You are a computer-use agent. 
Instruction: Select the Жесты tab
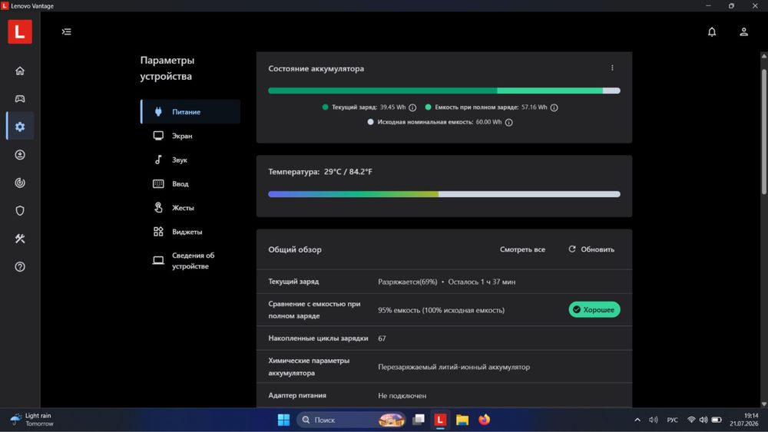coord(190,207)
